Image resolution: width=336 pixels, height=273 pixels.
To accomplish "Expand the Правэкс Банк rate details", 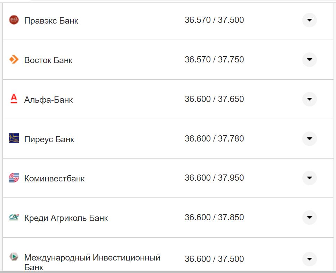I will tap(309, 20).
